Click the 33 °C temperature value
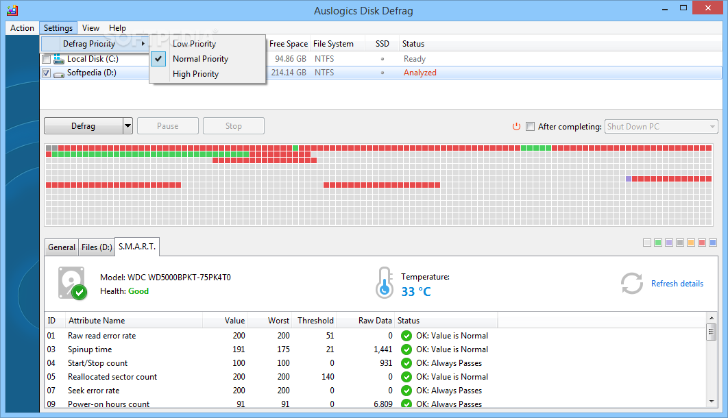This screenshot has height=418, width=728. click(416, 292)
